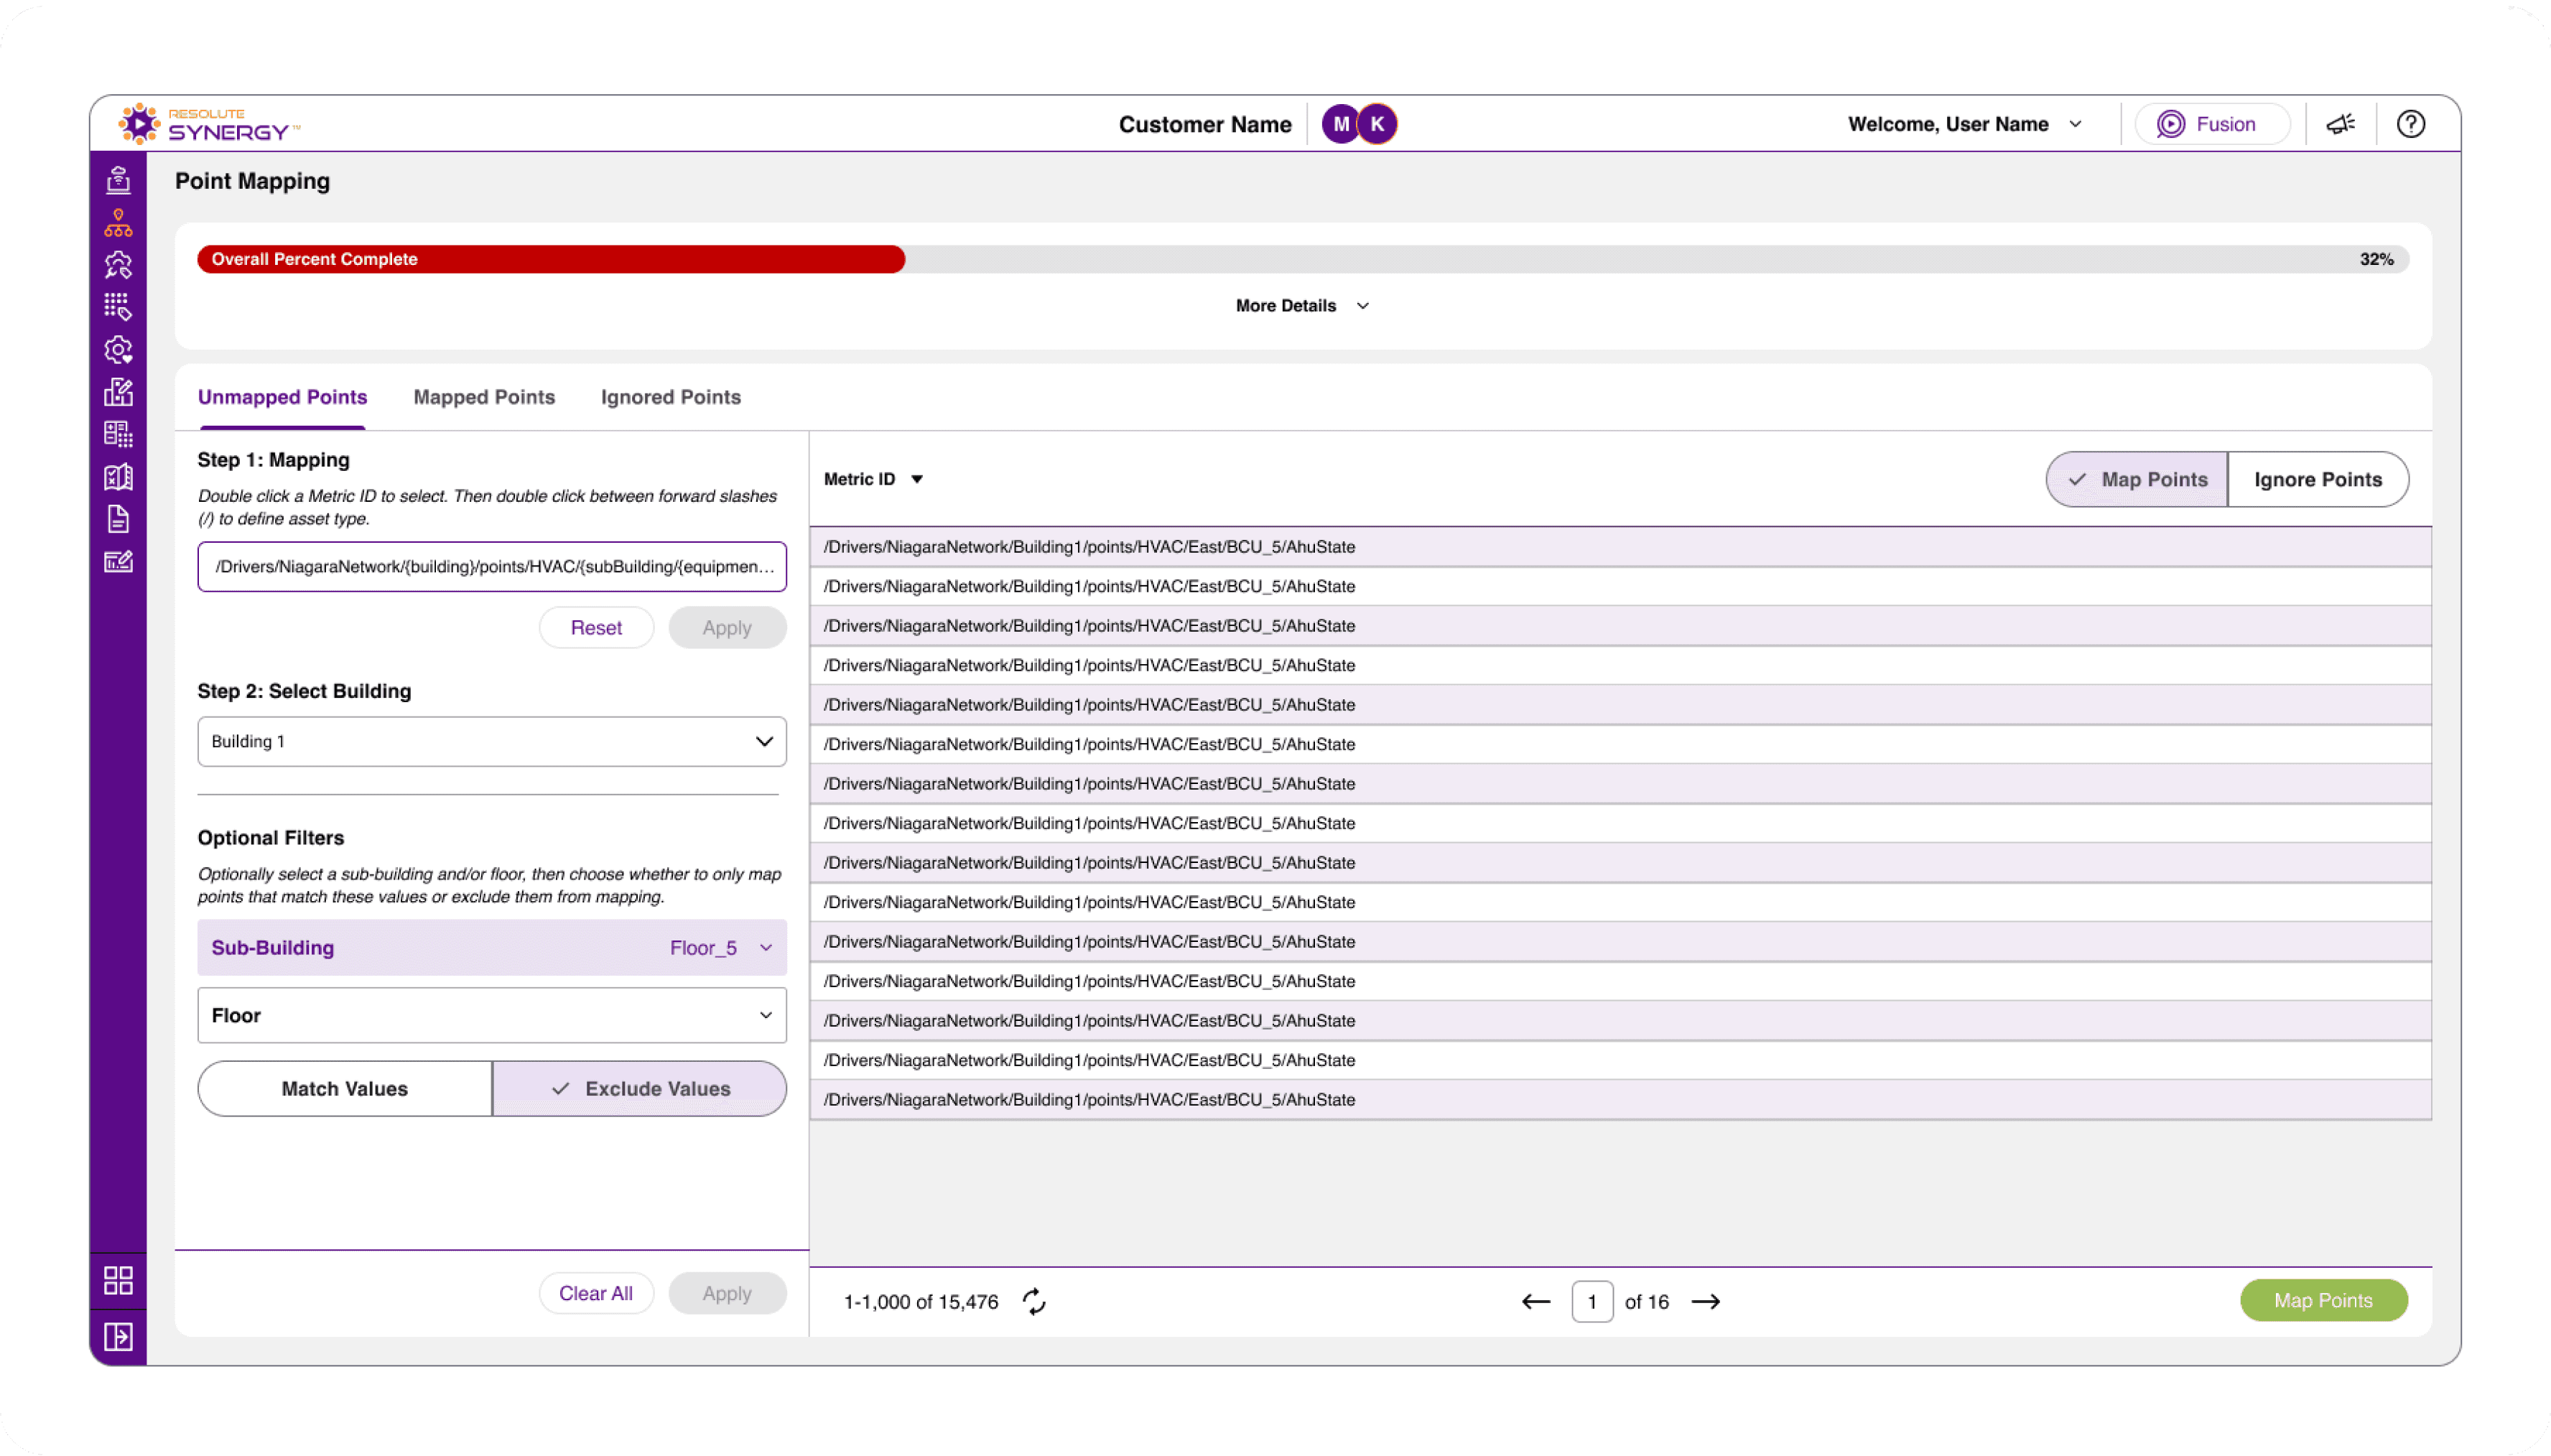Open the Floor dropdown

click(x=491, y=1015)
